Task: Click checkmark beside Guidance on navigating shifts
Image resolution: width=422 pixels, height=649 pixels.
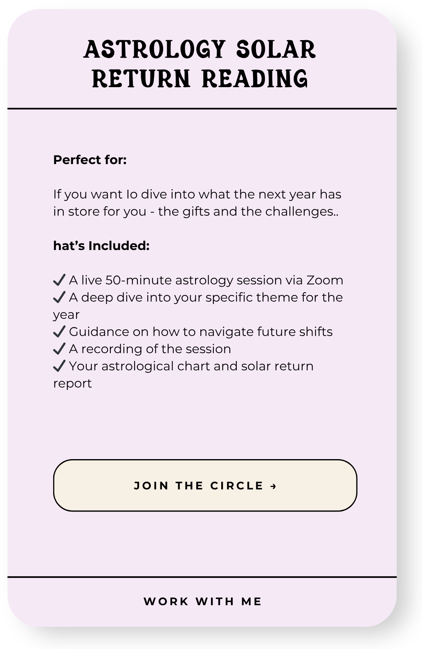Action: (x=59, y=332)
